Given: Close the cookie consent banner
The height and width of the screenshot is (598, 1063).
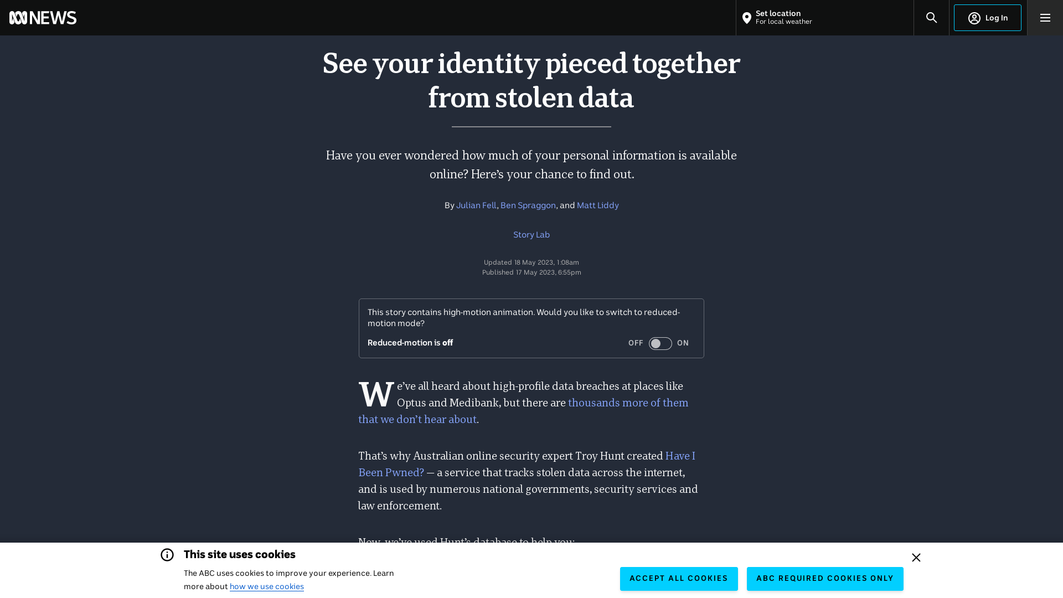Looking at the screenshot, I should 916,557.
